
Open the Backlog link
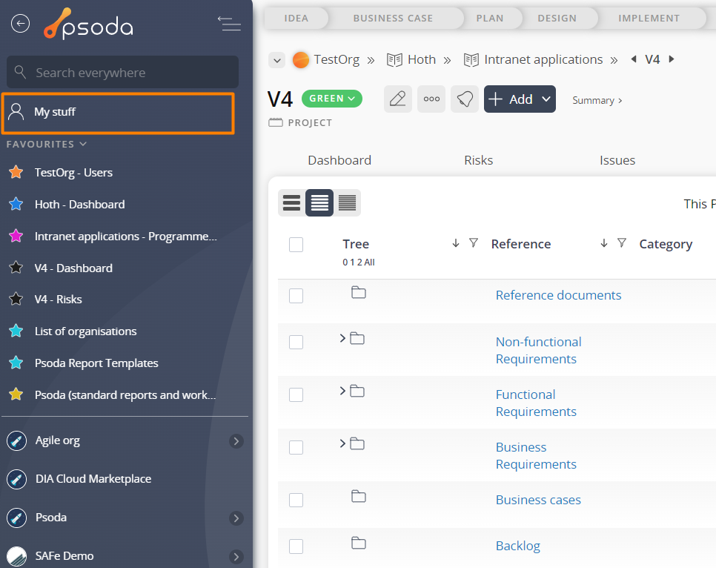pyautogui.click(x=518, y=546)
